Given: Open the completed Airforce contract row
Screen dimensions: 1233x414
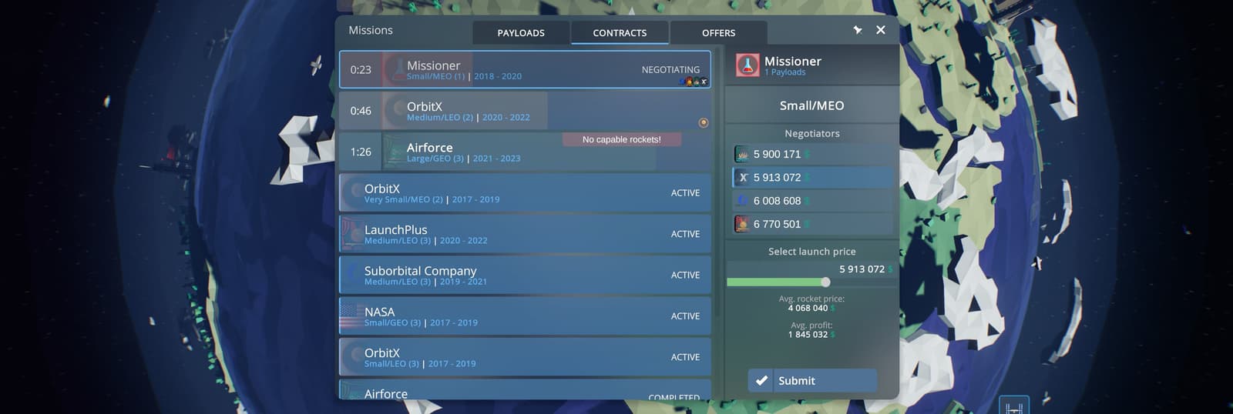Looking at the screenshot, I should [525, 389].
